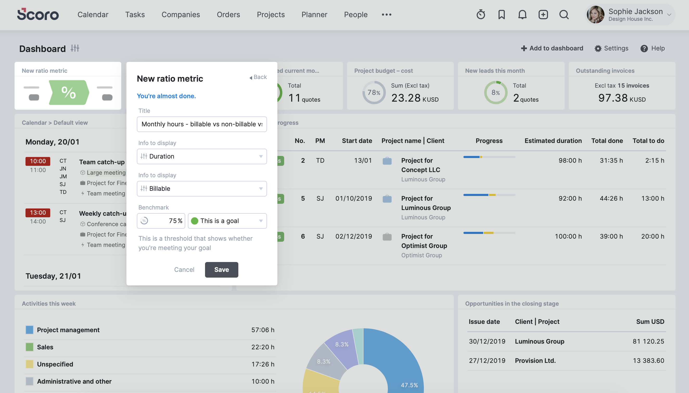Click the Save button
This screenshot has height=393, width=689.
pos(221,269)
